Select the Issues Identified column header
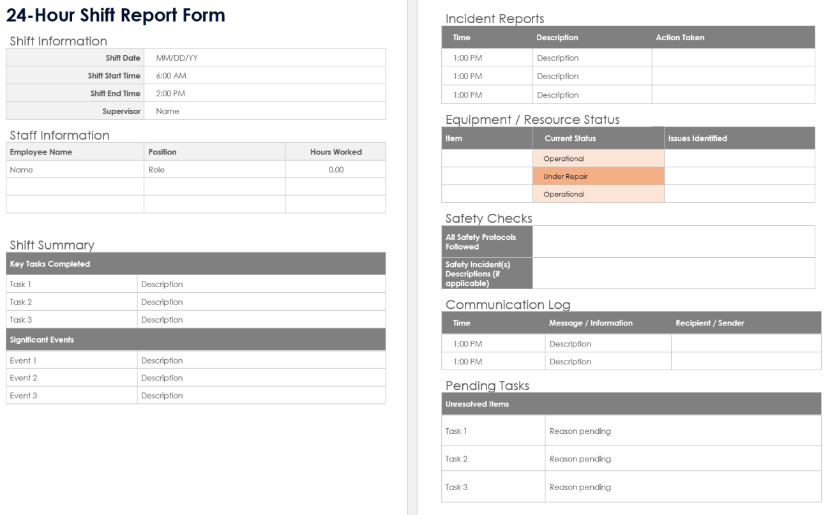 (697, 138)
